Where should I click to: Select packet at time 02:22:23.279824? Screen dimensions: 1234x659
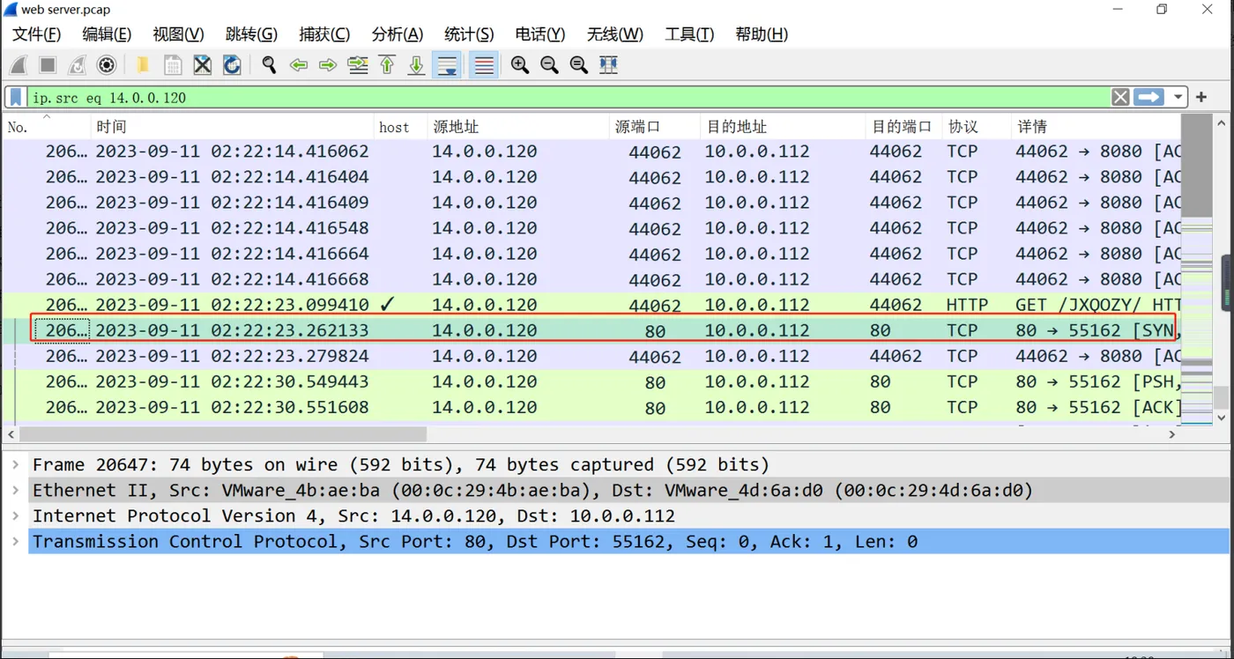(591, 356)
